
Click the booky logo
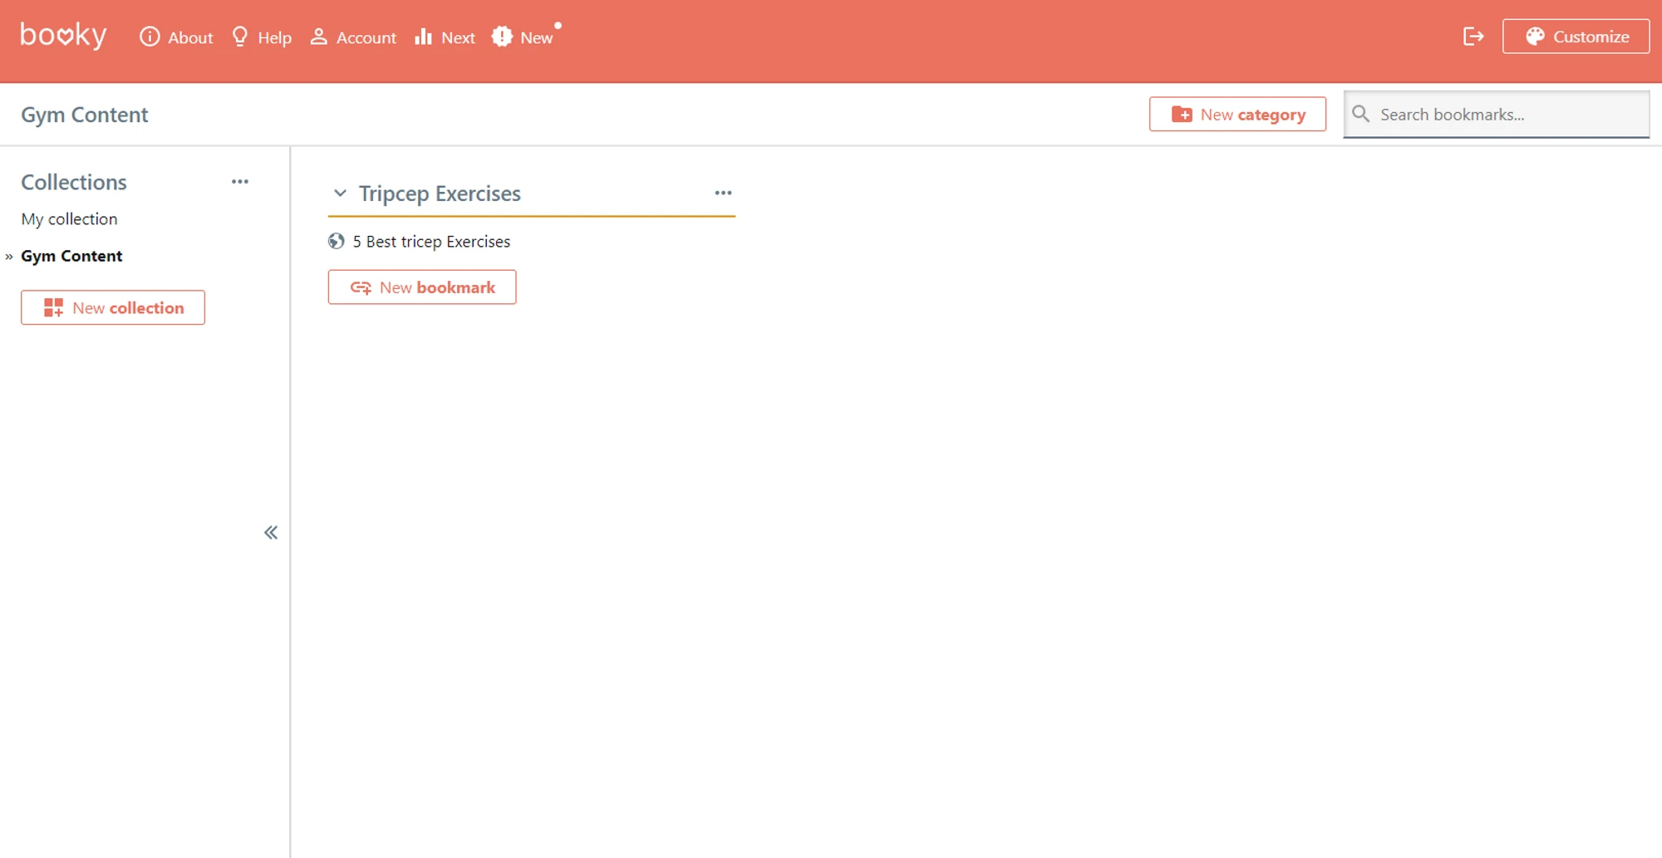[x=63, y=36]
